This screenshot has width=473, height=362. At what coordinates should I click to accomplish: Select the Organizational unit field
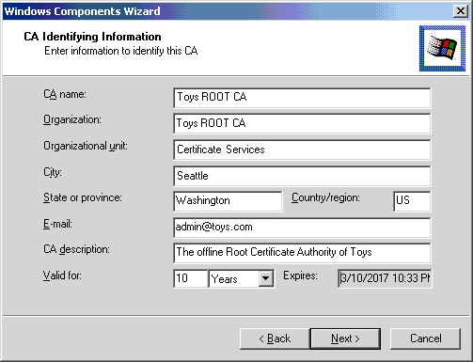[302, 150]
